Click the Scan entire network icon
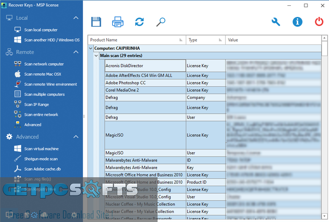The image size is (329, 222). click(x=17, y=114)
